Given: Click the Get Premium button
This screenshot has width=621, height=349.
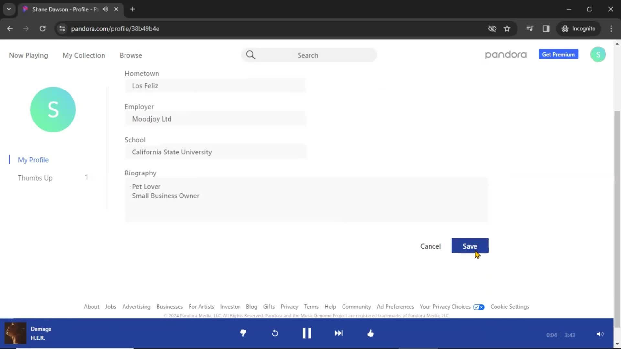Looking at the screenshot, I should [x=559, y=55].
